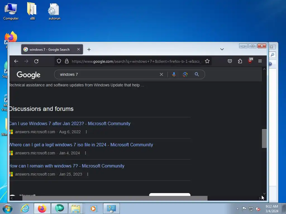
Task: Open the Windows Start button
Action: pyautogui.click(x=8, y=208)
